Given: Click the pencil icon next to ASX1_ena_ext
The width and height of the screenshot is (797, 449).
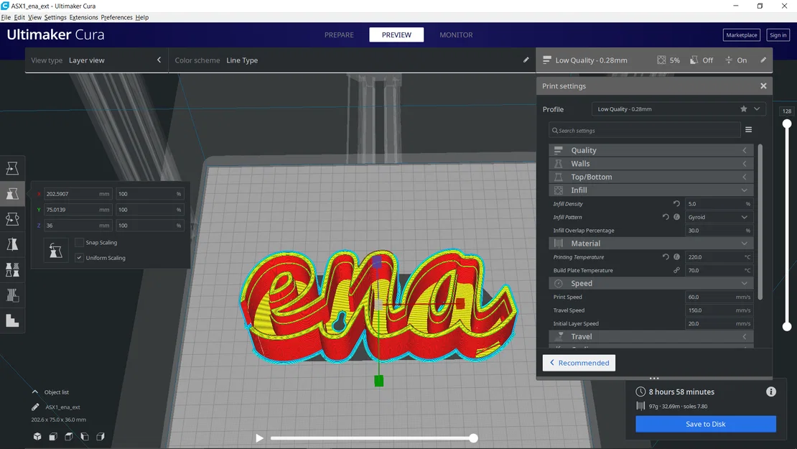Looking at the screenshot, I should (x=35, y=407).
